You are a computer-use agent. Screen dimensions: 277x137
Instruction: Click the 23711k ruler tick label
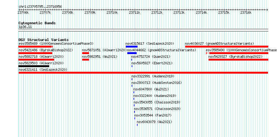pos(135,12)
